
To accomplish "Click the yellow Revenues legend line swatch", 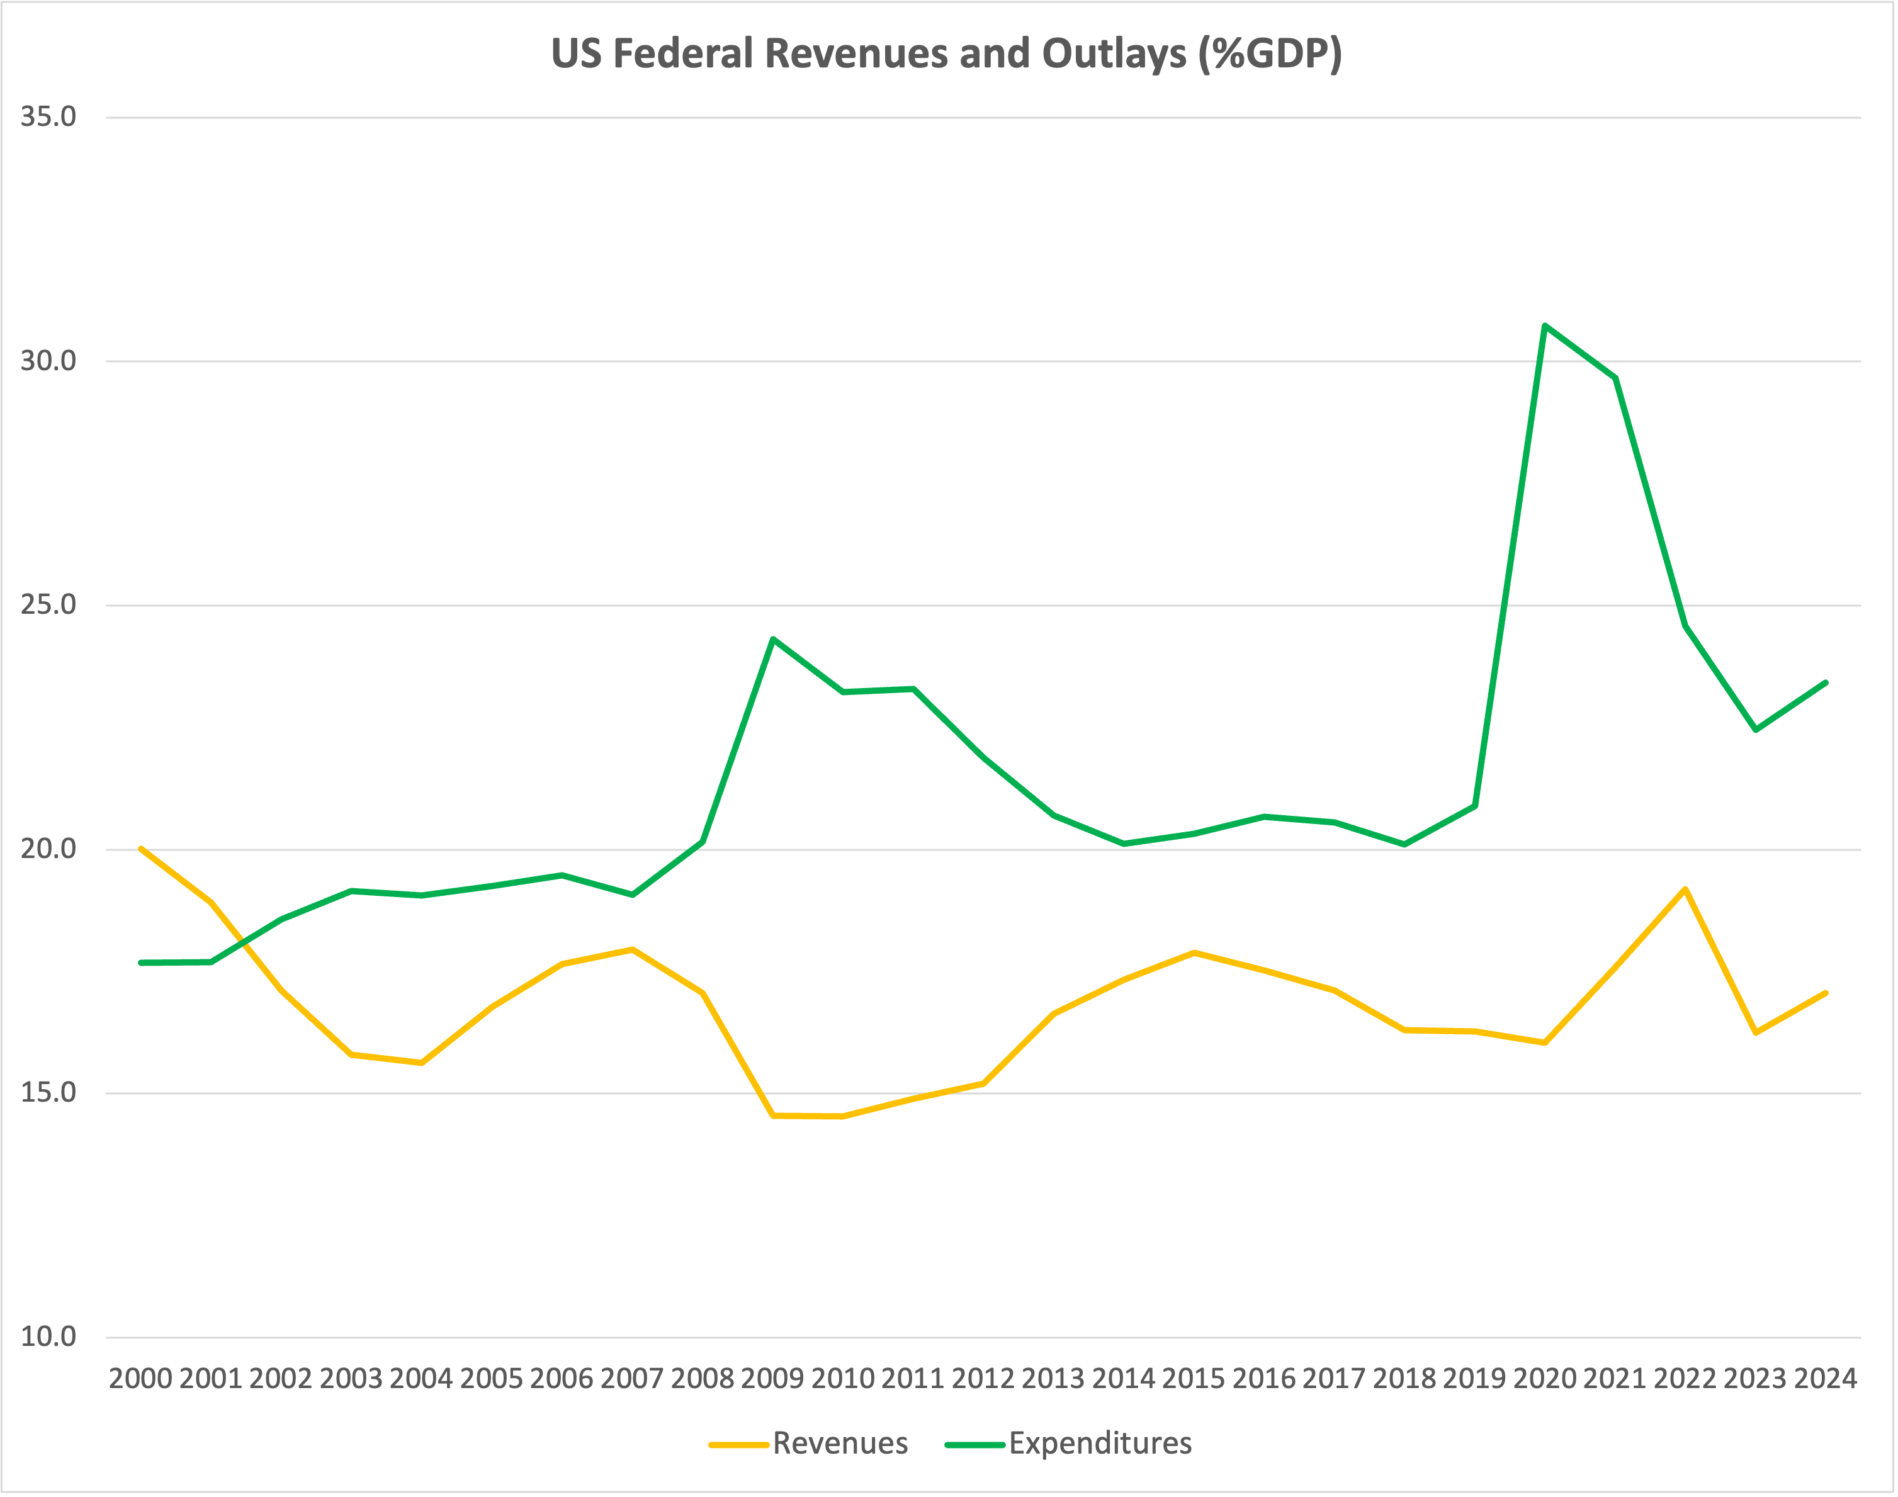I will (738, 1444).
